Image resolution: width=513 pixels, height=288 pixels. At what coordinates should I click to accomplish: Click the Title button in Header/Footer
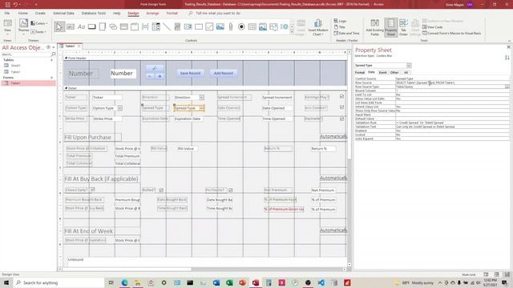340,27
